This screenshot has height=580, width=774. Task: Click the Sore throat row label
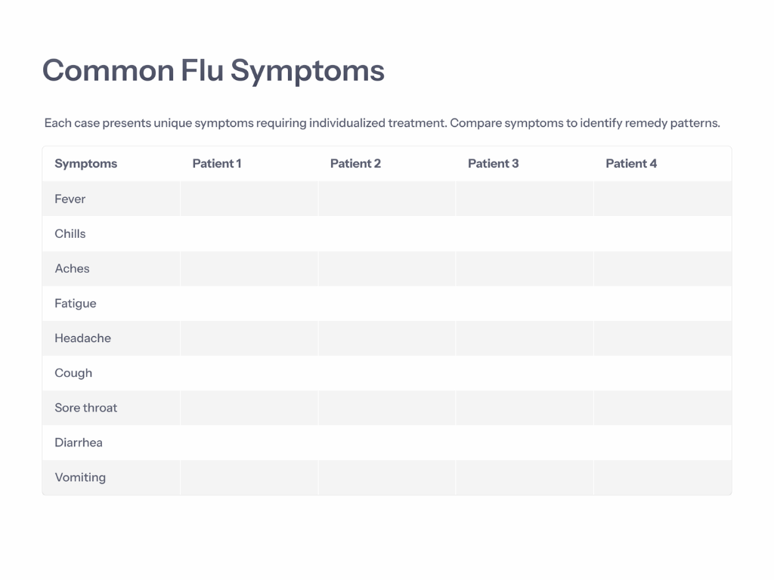(x=86, y=407)
